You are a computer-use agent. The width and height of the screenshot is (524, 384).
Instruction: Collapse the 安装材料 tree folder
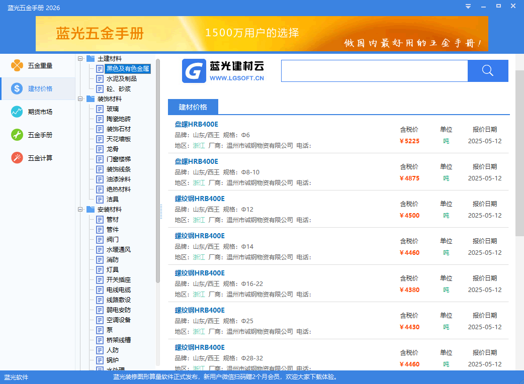80,210
